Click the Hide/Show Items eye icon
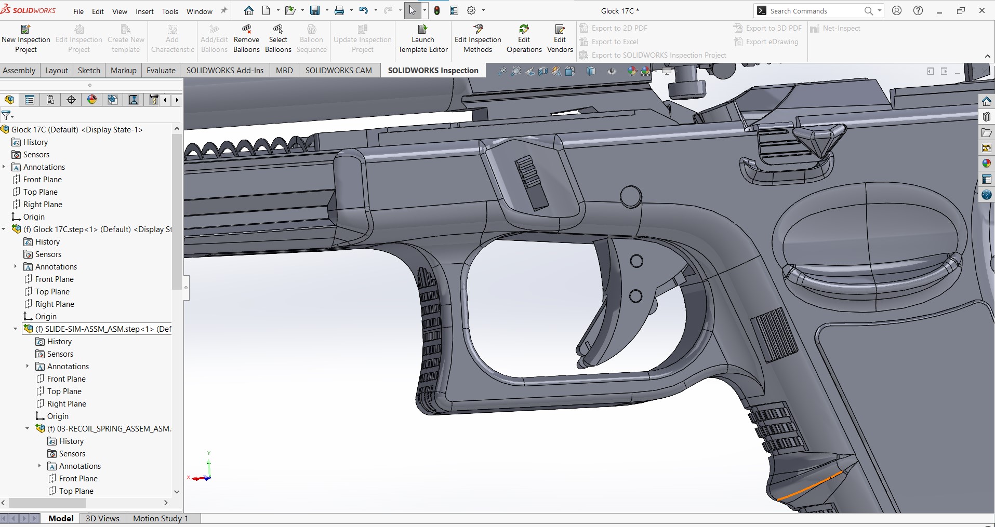This screenshot has height=527, width=995. coord(612,71)
